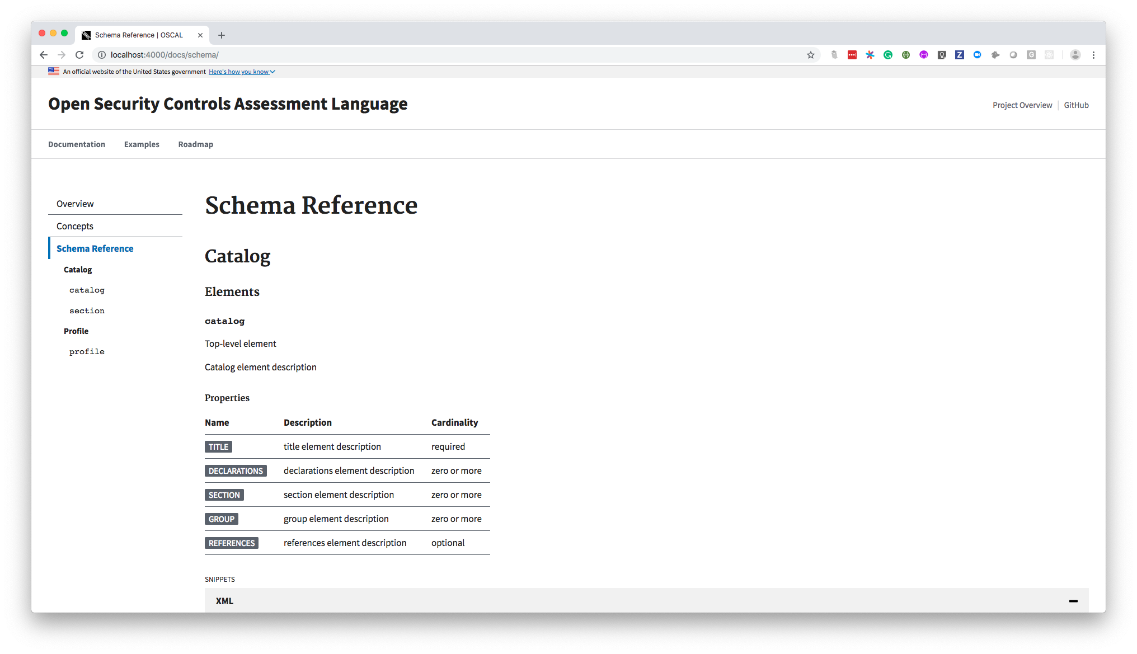Collapse the XML snippets accordion
Image resolution: width=1137 pixels, height=654 pixels.
tap(1073, 601)
